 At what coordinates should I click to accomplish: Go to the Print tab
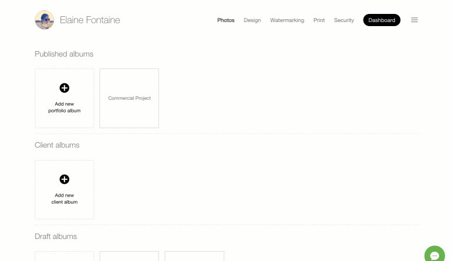tap(319, 20)
